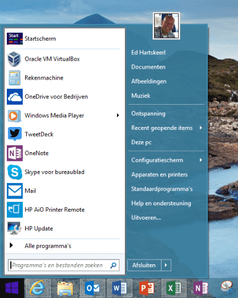The width and height of the screenshot is (238, 298).
Task: Select the Startscherm text label
Action: [40, 39]
